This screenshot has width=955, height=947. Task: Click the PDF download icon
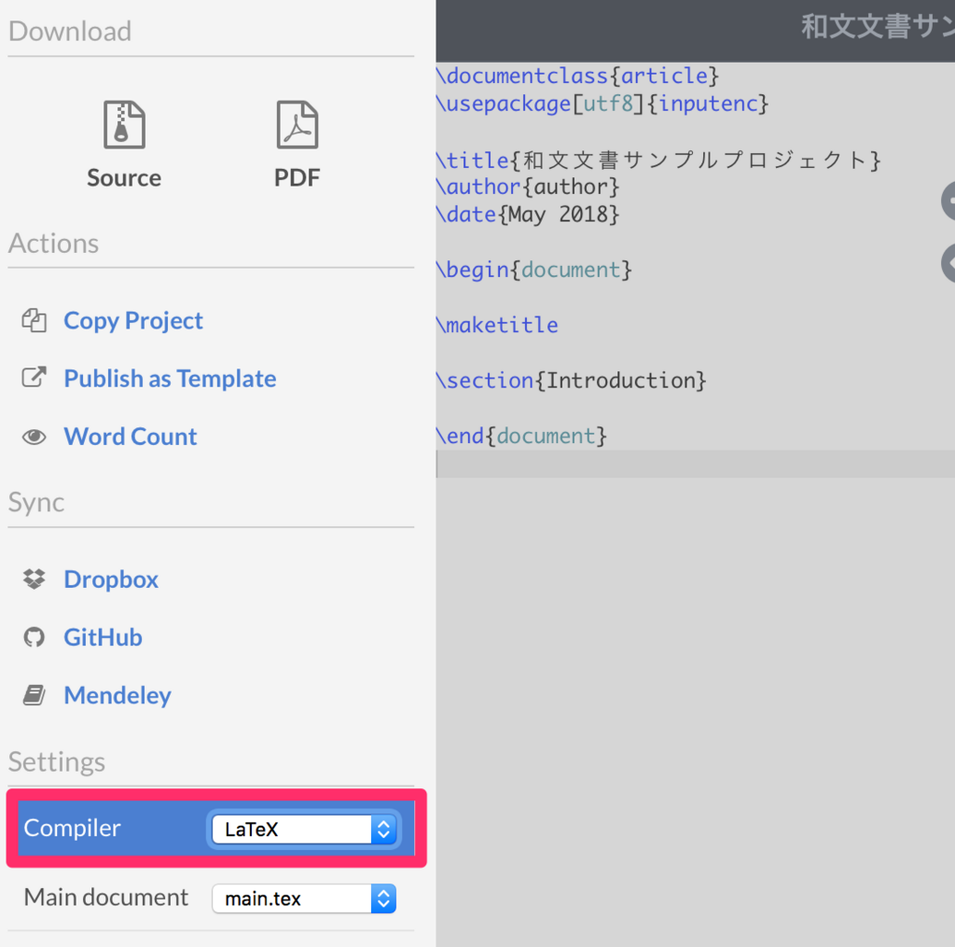pos(297,124)
